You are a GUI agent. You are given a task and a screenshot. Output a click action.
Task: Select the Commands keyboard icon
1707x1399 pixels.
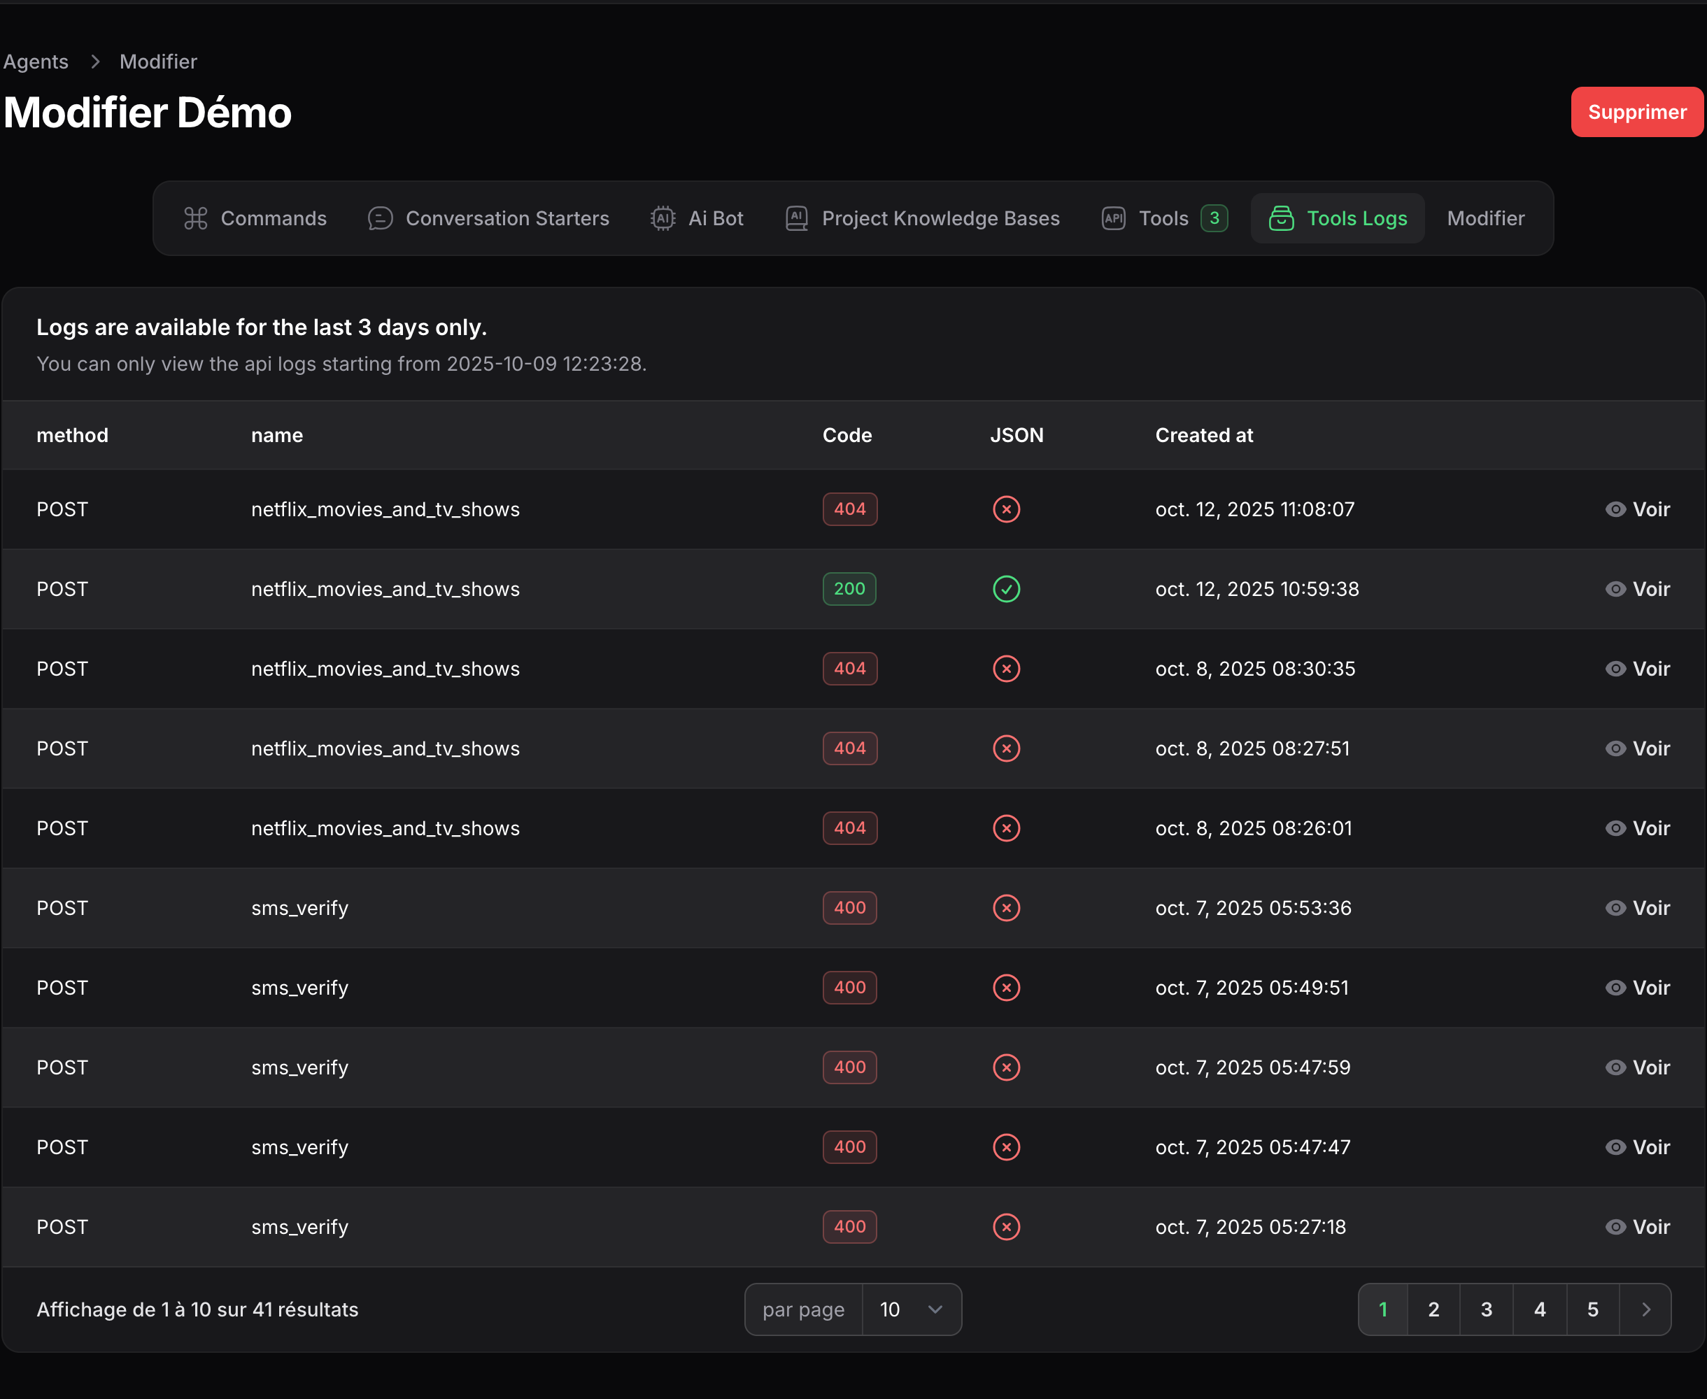tap(195, 218)
